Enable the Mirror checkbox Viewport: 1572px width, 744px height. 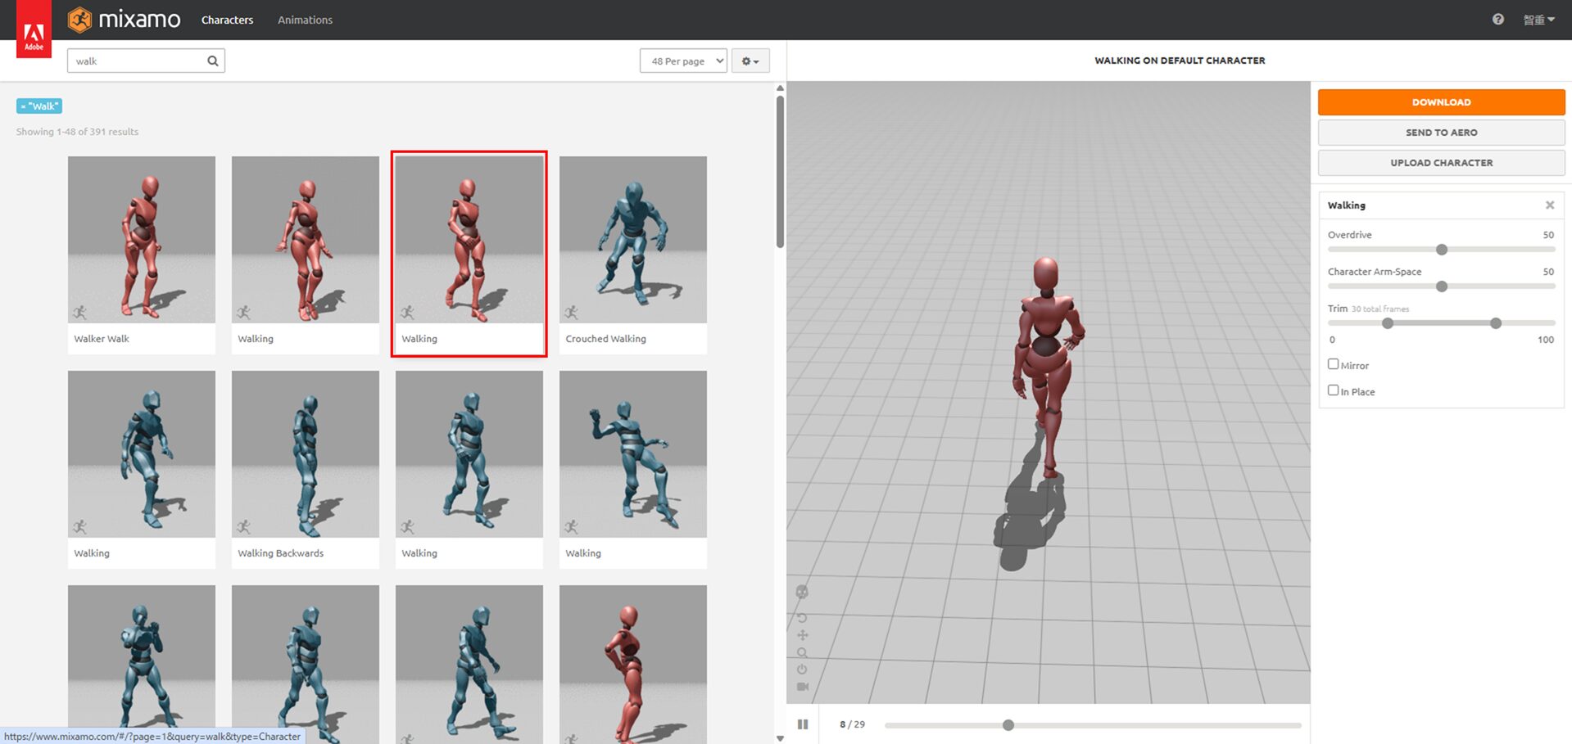(x=1333, y=364)
